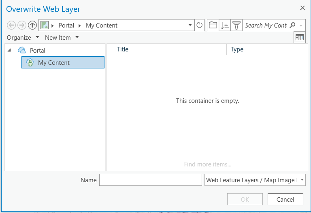311x213 pixels.
Task: Open the Organize menu
Action: (23, 37)
